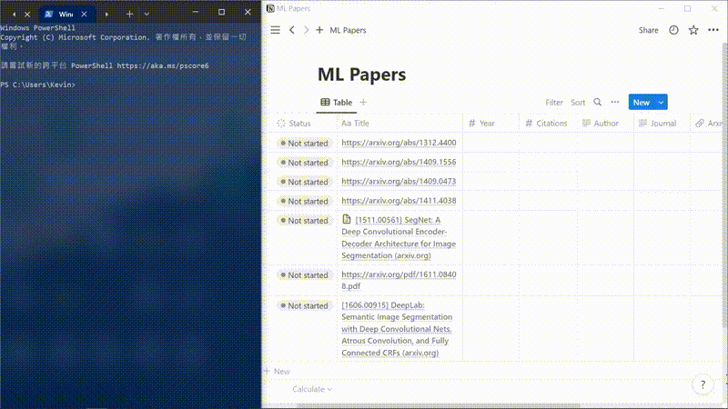
Task: Click Not started status of 1312.4400 row
Action: click(x=305, y=144)
